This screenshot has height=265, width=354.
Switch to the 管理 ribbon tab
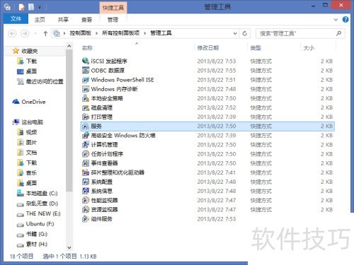(113, 20)
